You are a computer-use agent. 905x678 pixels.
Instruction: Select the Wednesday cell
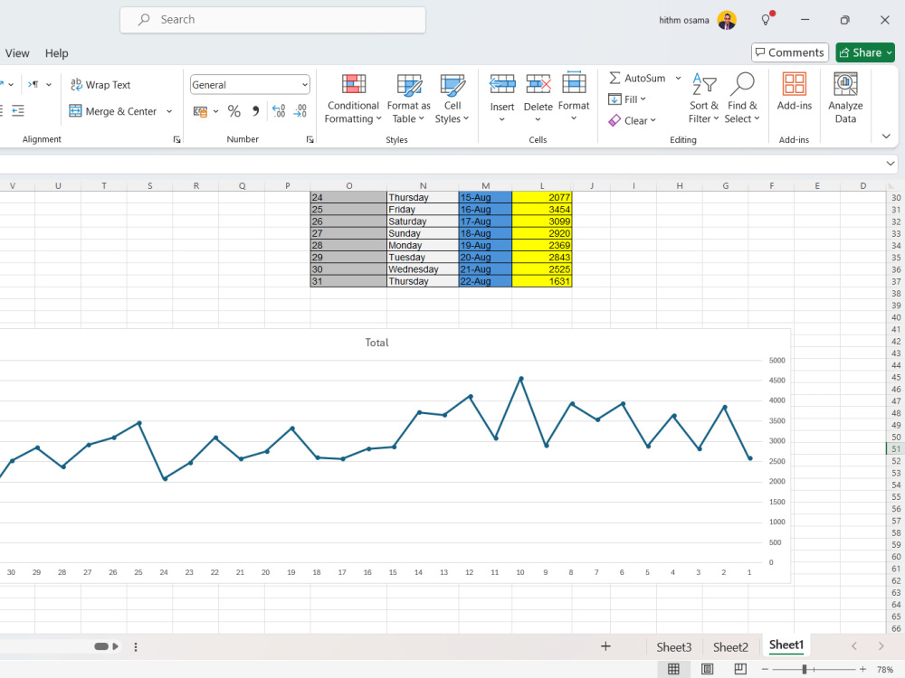coord(423,269)
